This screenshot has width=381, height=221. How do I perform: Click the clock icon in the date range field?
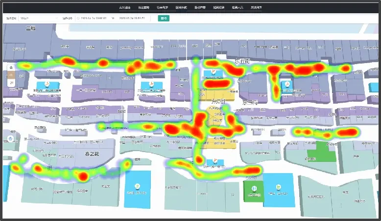[x=78, y=18]
